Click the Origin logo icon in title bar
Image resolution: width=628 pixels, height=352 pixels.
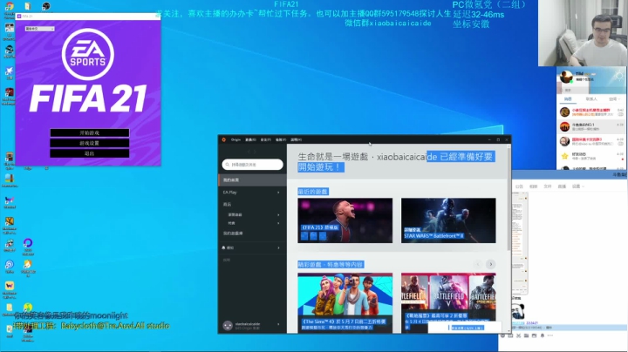pos(224,139)
